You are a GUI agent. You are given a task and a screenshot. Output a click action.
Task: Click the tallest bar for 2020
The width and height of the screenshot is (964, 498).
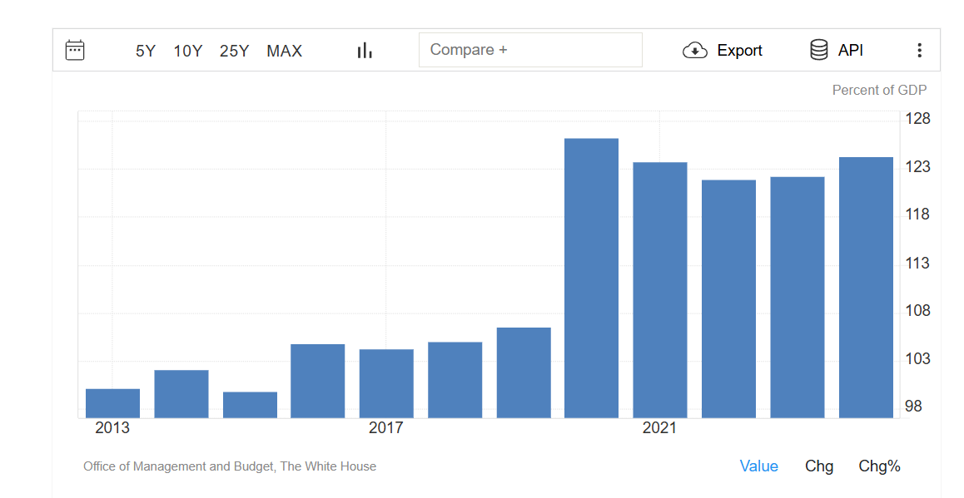coord(591,279)
